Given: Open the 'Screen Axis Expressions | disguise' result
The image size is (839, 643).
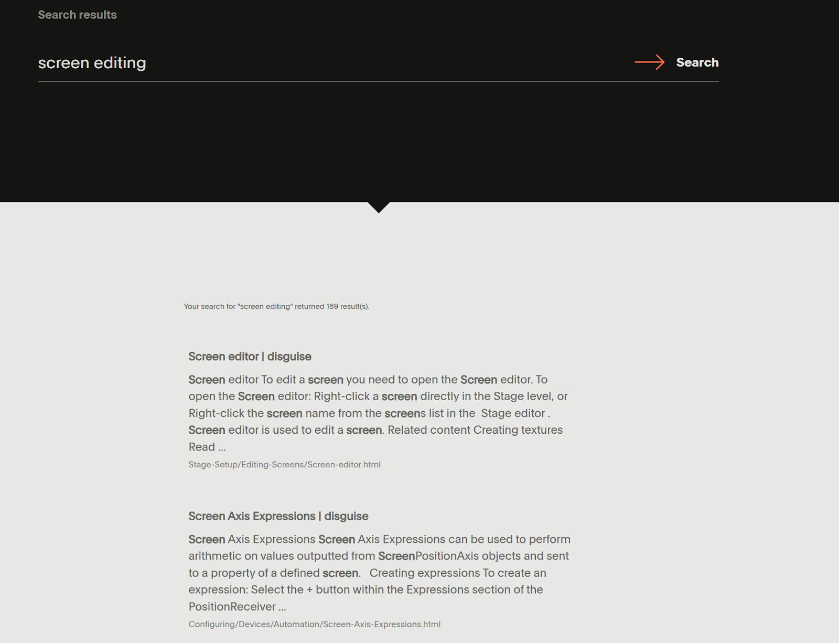Looking at the screenshot, I should (278, 516).
